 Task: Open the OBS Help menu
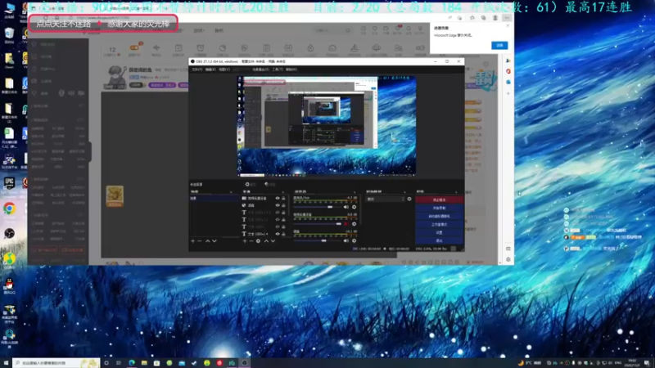291,70
